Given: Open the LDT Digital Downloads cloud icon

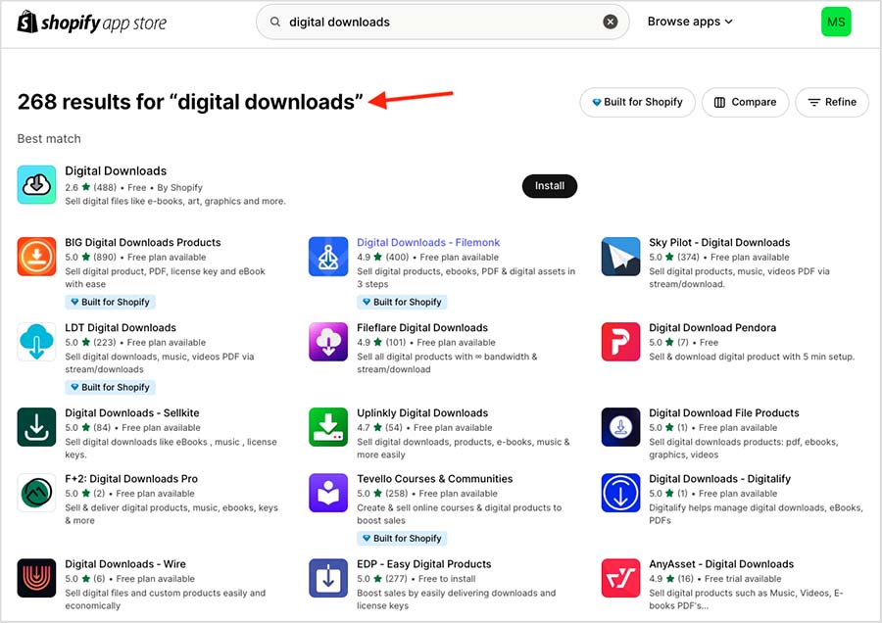Looking at the screenshot, I should 36,341.
